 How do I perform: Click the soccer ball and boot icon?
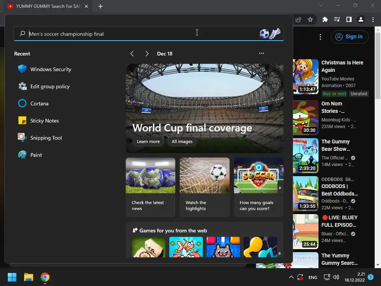[x=270, y=34]
